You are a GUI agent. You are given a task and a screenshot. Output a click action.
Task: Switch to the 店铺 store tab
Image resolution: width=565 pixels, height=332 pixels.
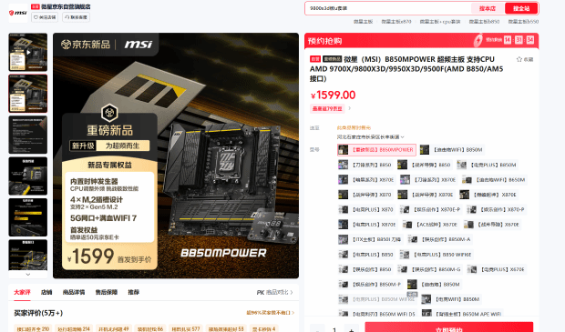(x=46, y=292)
